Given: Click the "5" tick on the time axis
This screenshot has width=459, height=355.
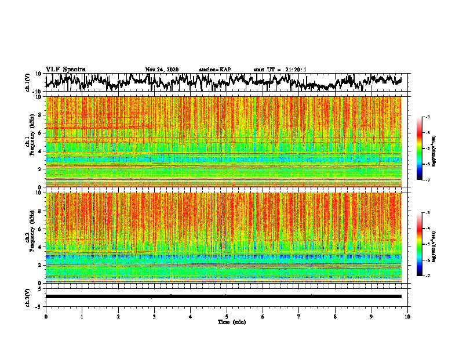Looking at the screenshot, I should point(227,317).
